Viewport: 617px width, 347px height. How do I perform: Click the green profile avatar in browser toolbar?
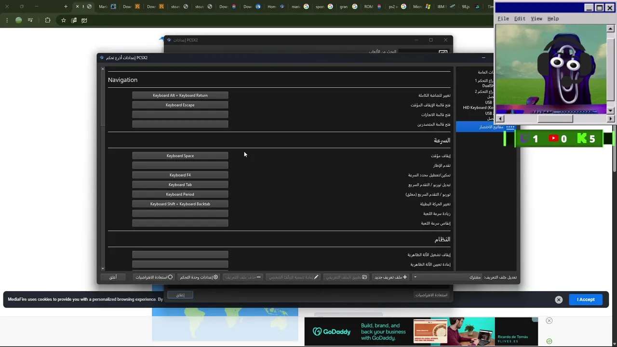[x=19, y=20]
